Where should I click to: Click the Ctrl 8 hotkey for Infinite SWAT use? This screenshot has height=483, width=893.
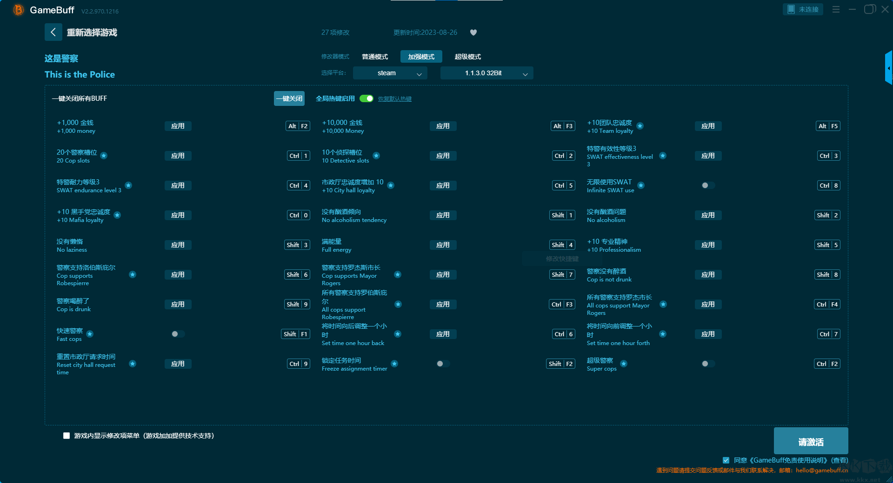point(829,185)
